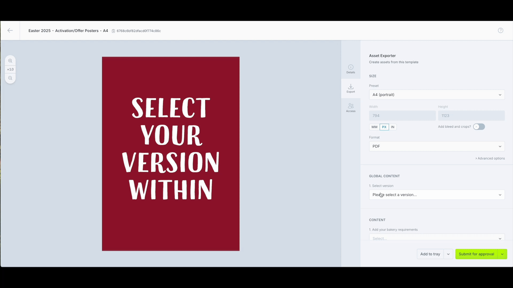Click Submit for approval button

pyautogui.click(x=476, y=254)
